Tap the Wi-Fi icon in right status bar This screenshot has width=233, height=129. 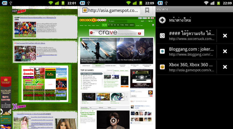point(206,3)
